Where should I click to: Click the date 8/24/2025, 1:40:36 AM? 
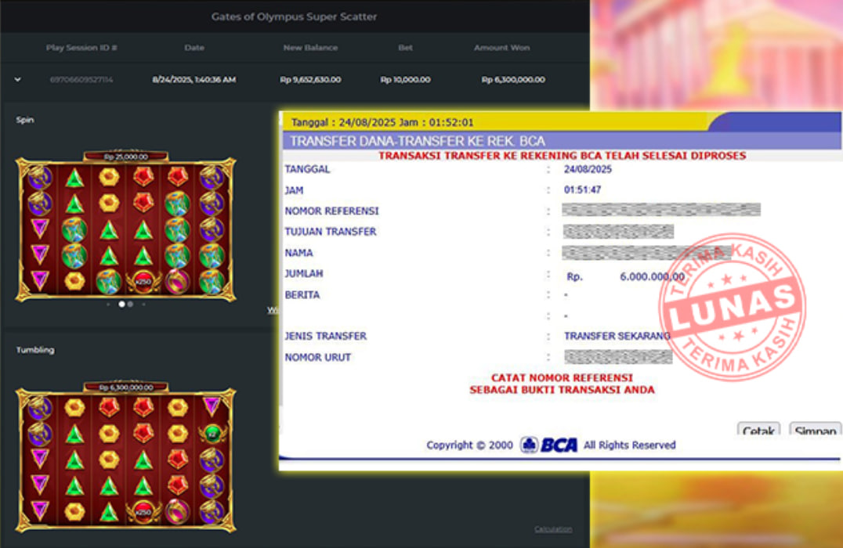tap(194, 80)
